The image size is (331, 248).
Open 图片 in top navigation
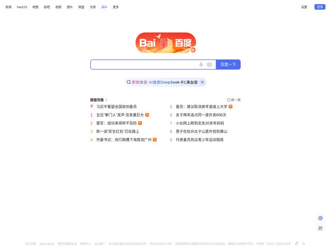[x=70, y=7]
